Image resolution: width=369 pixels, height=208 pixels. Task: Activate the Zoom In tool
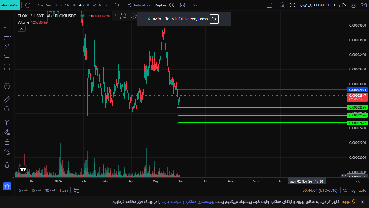click(x=7, y=109)
